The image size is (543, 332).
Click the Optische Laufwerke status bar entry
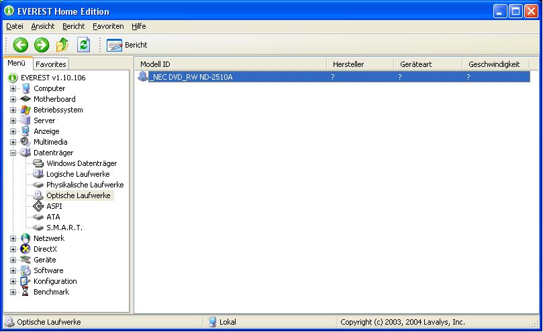click(x=43, y=322)
